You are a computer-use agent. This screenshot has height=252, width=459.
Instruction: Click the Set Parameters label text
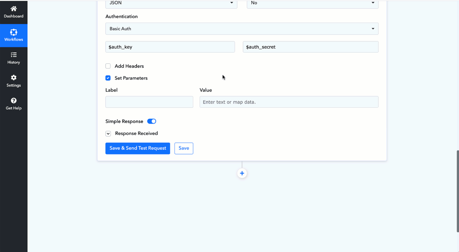click(131, 78)
